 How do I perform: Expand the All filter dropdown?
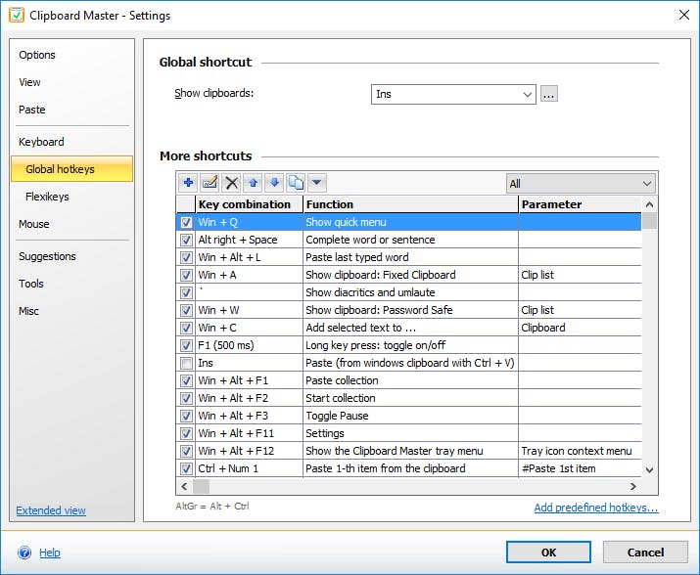click(646, 183)
